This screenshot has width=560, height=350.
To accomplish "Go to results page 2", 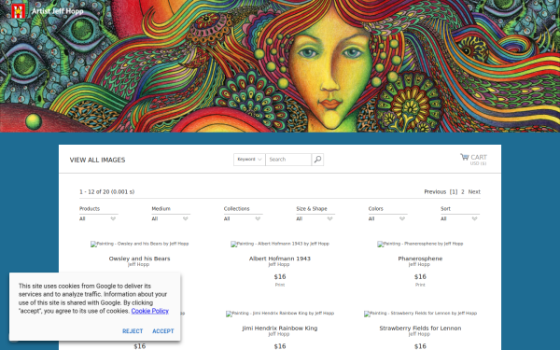I will [x=463, y=191].
